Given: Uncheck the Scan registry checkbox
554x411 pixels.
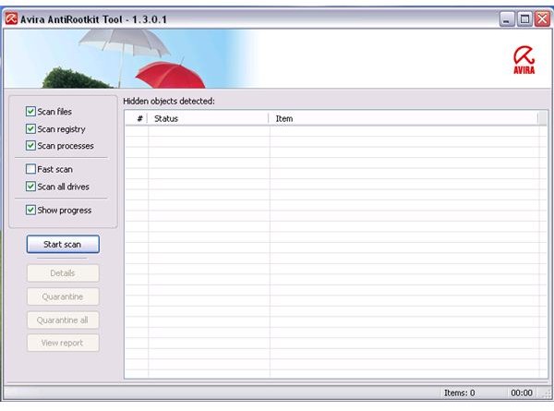Looking at the screenshot, I should pos(30,128).
